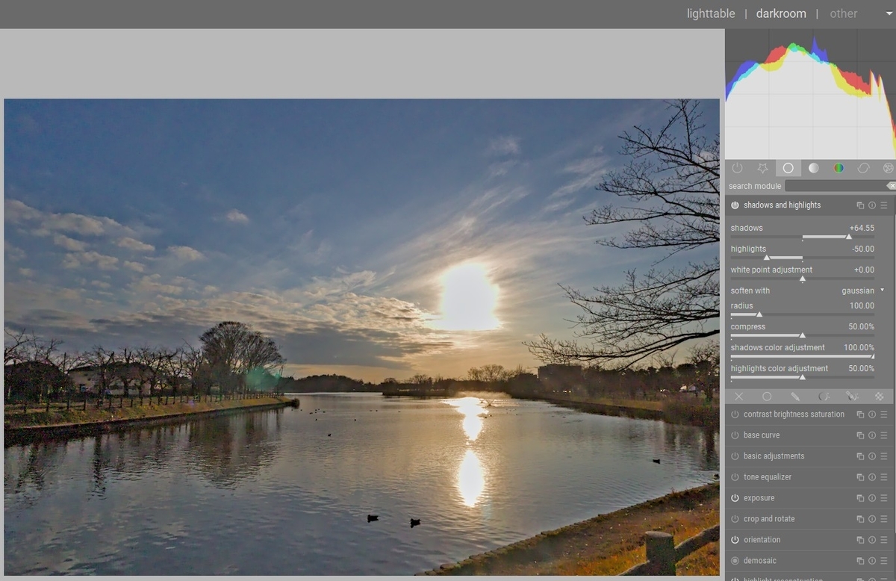Open multi-instance menu for shadows and highlights
This screenshot has width=896, height=581.
tap(860, 205)
